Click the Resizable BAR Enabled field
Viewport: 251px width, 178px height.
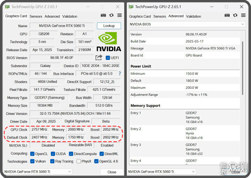(107, 145)
